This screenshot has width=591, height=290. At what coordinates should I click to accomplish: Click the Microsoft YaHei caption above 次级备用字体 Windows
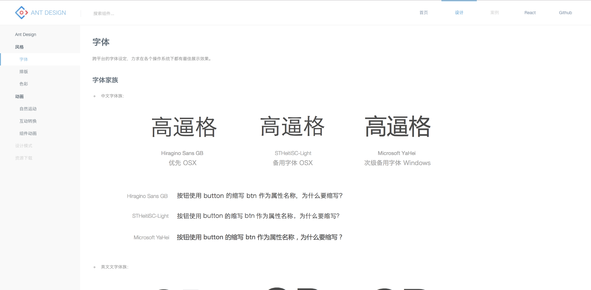(x=397, y=153)
